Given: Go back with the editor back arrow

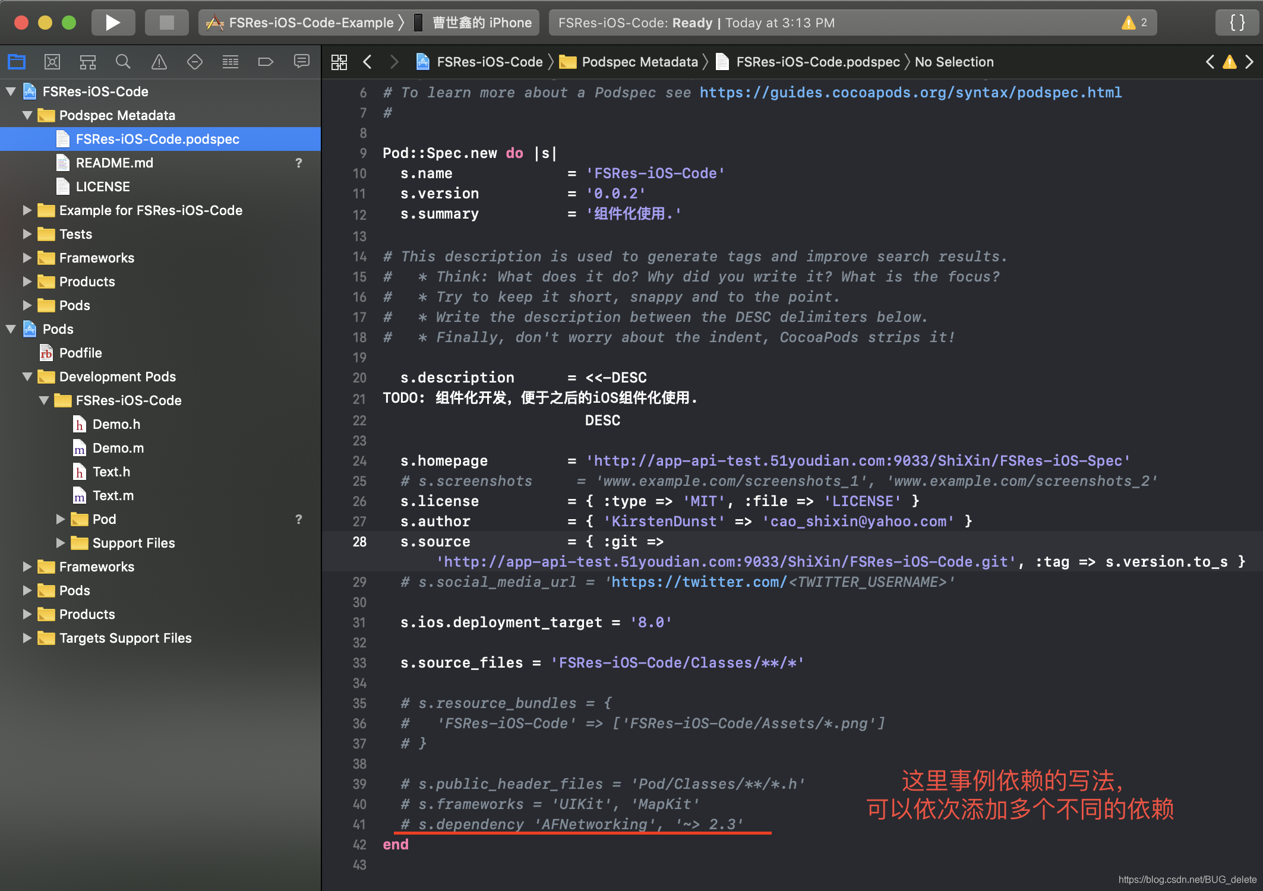Looking at the screenshot, I should (368, 62).
